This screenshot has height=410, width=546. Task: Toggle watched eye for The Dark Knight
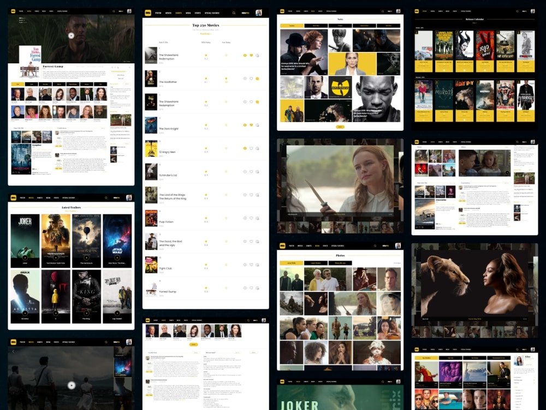pyautogui.click(x=245, y=125)
